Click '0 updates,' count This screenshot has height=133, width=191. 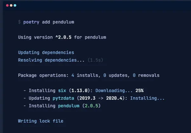[117, 75]
